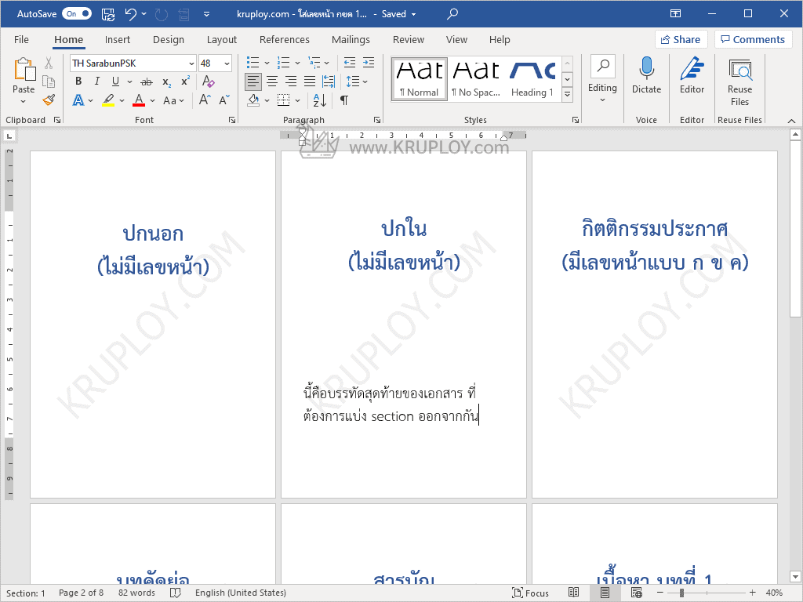Viewport: 803px width, 602px height.
Task: Toggle the AutoSave switch
Action: point(77,14)
